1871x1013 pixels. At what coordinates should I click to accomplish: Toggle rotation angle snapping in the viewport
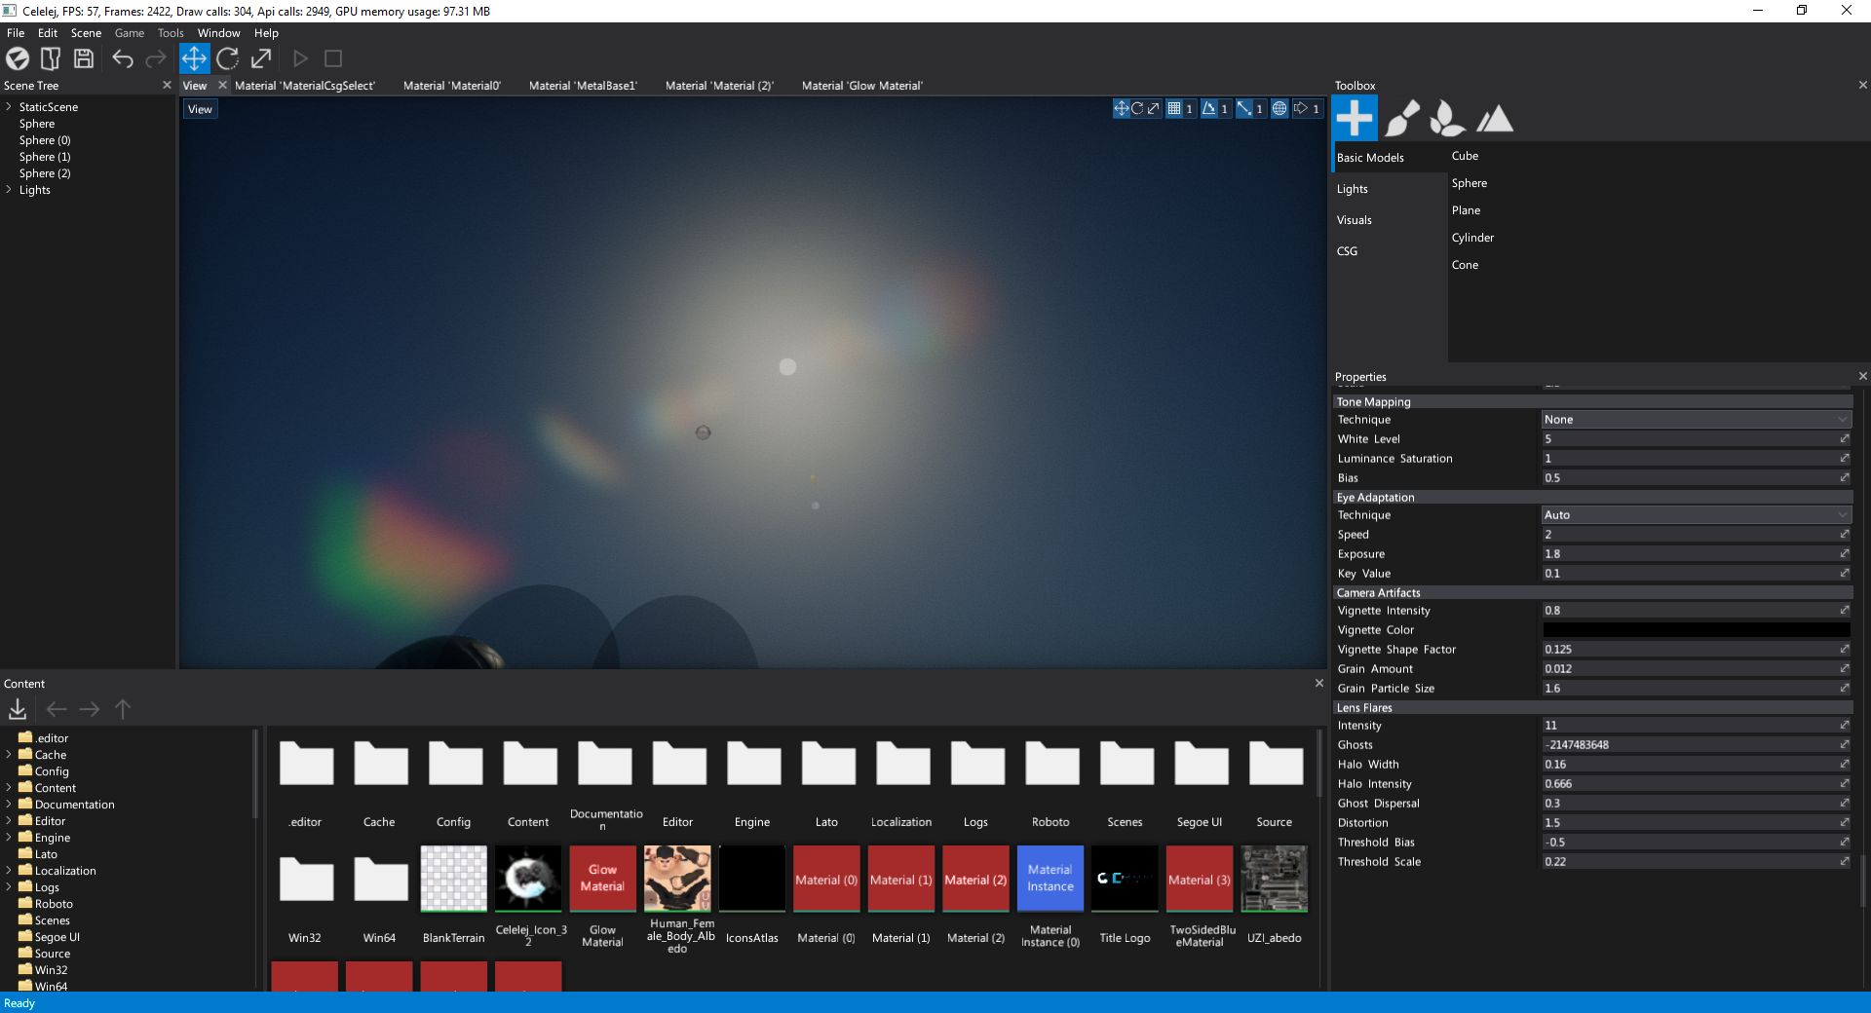[1209, 109]
